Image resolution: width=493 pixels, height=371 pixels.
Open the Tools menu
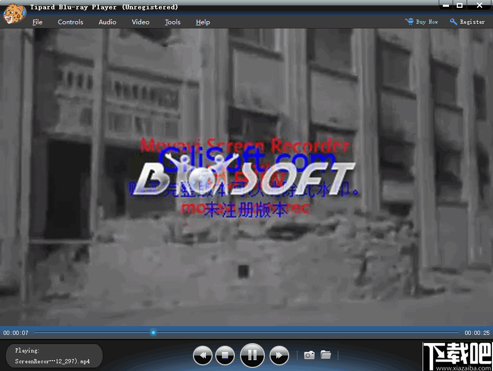(x=173, y=22)
